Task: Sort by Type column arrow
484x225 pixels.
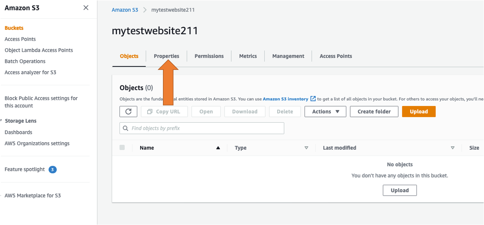Action: pyautogui.click(x=306, y=148)
